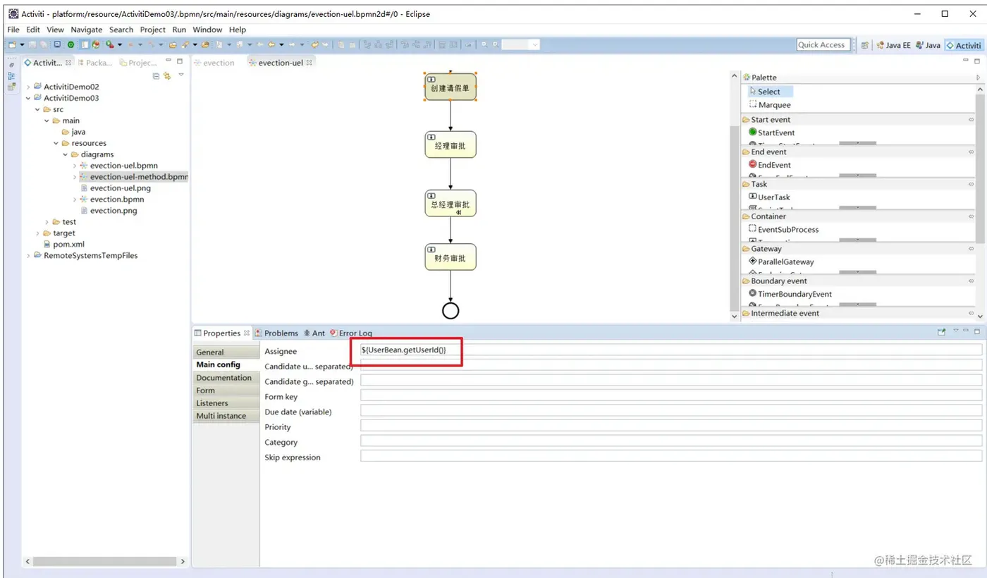Viewport: 987px width, 578px height.
Task: Click the Form key input field
Action: [x=670, y=395]
